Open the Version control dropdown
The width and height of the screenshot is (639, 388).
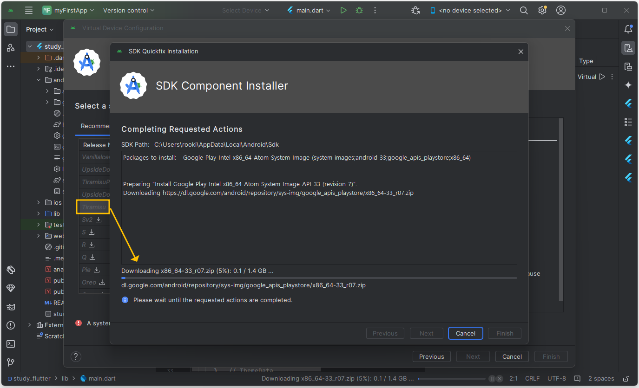click(x=129, y=10)
